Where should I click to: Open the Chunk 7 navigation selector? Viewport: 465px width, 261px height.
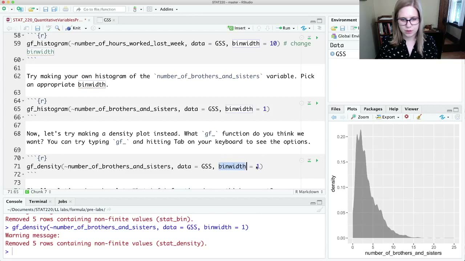tap(38, 192)
